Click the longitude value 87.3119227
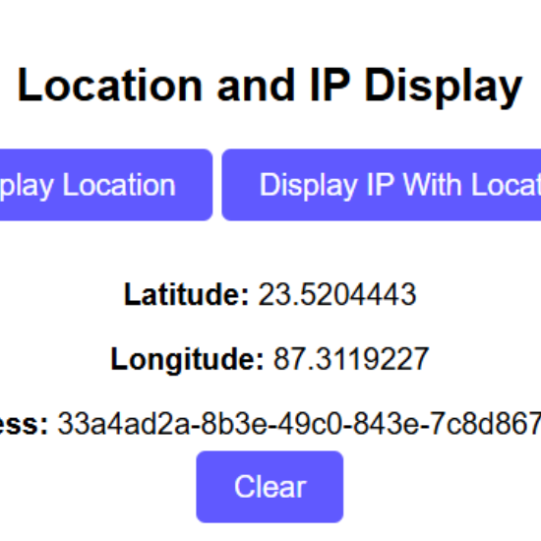The height and width of the screenshot is (541, 541). [x=351, y=359]
